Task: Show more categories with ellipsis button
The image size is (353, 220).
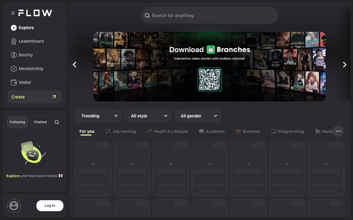Action: [x=339, y=131]
